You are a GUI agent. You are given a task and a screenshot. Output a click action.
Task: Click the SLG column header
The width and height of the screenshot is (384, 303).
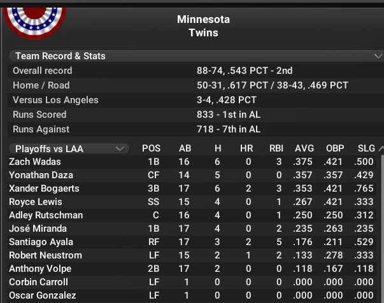(x=363, y=149)
